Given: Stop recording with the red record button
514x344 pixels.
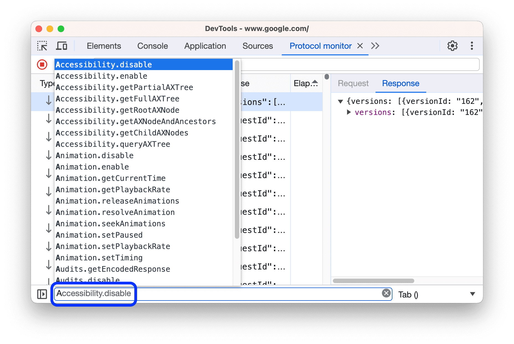Looking at the screenshot, I should [42, 64].
